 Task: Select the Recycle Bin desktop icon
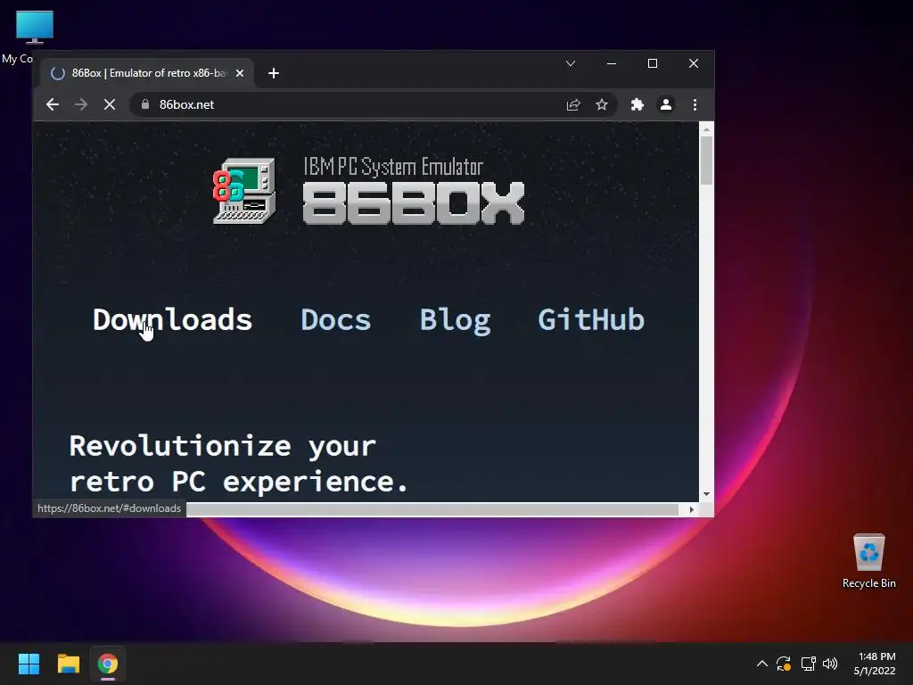(x=868, y=562)
